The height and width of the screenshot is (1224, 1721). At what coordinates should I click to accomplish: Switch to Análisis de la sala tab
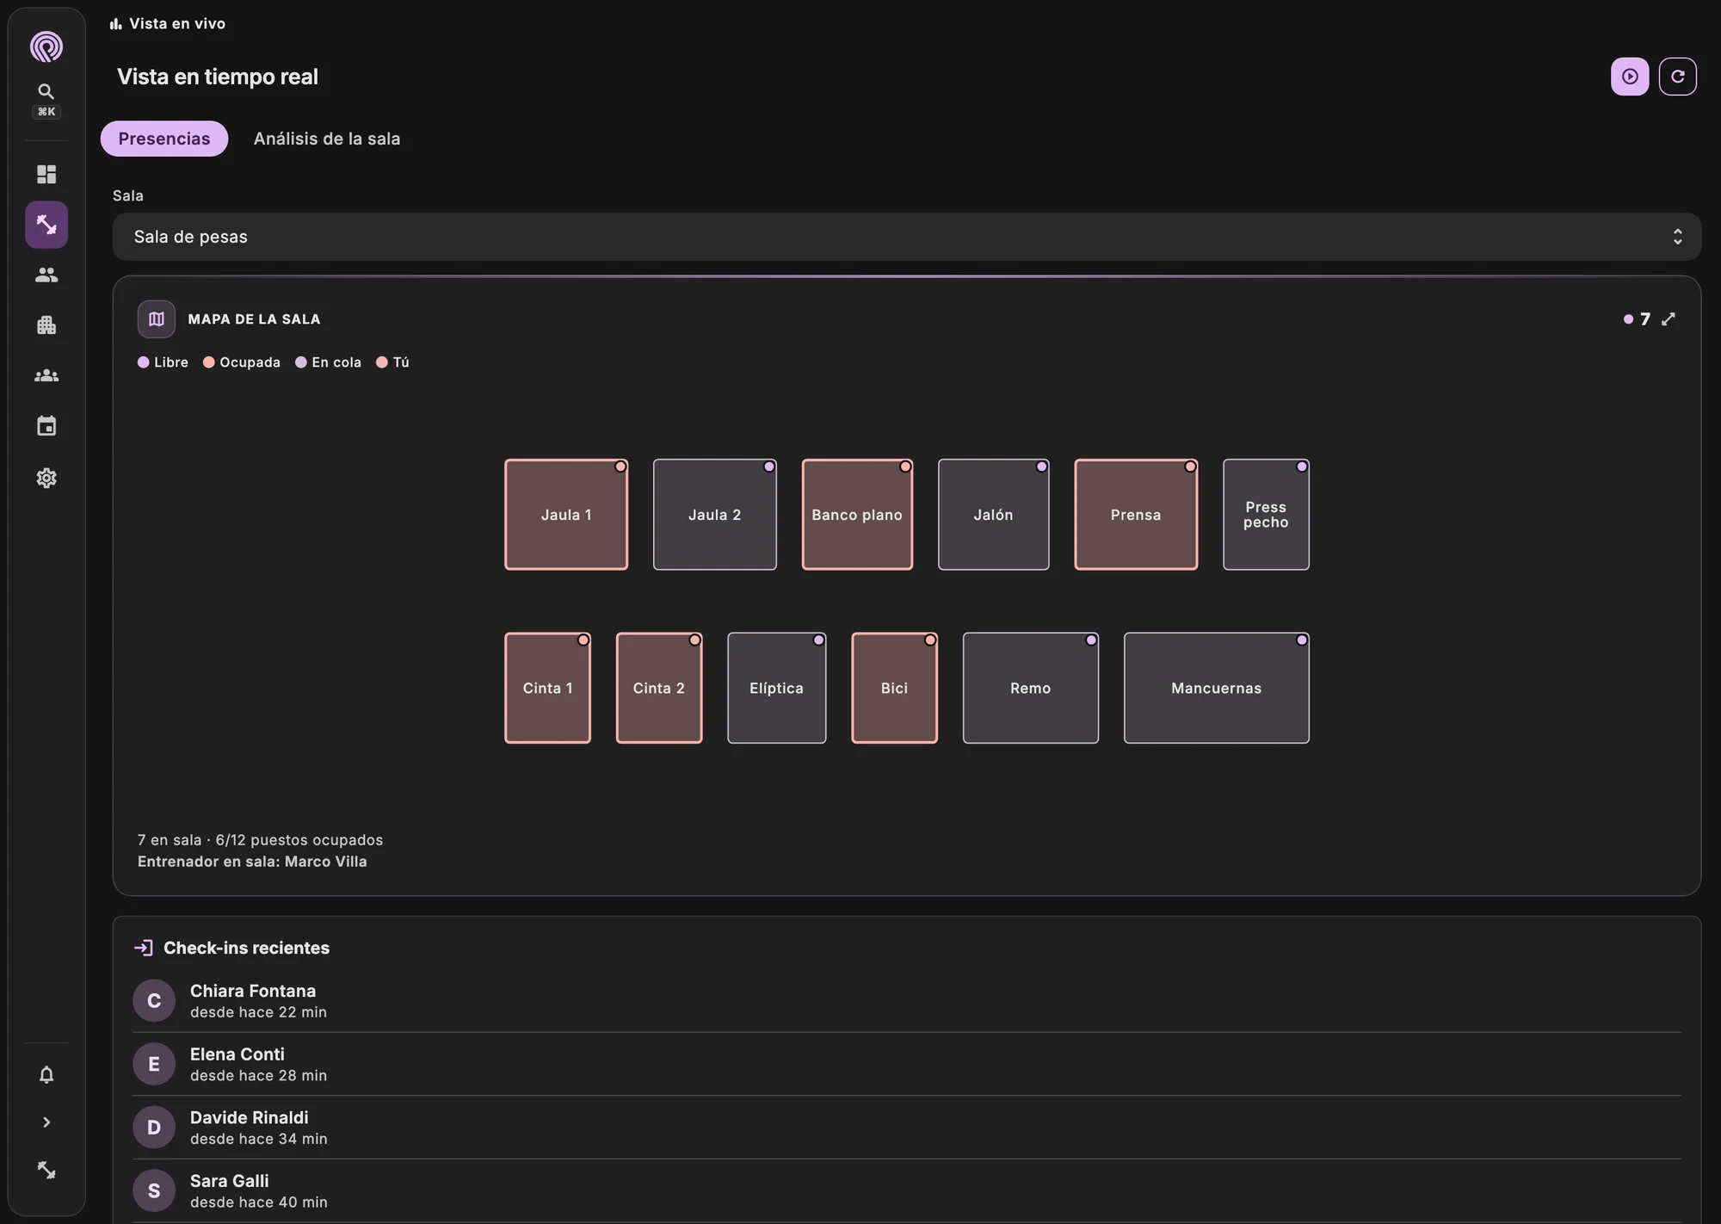pyautogui.click(x=327, y=139)
